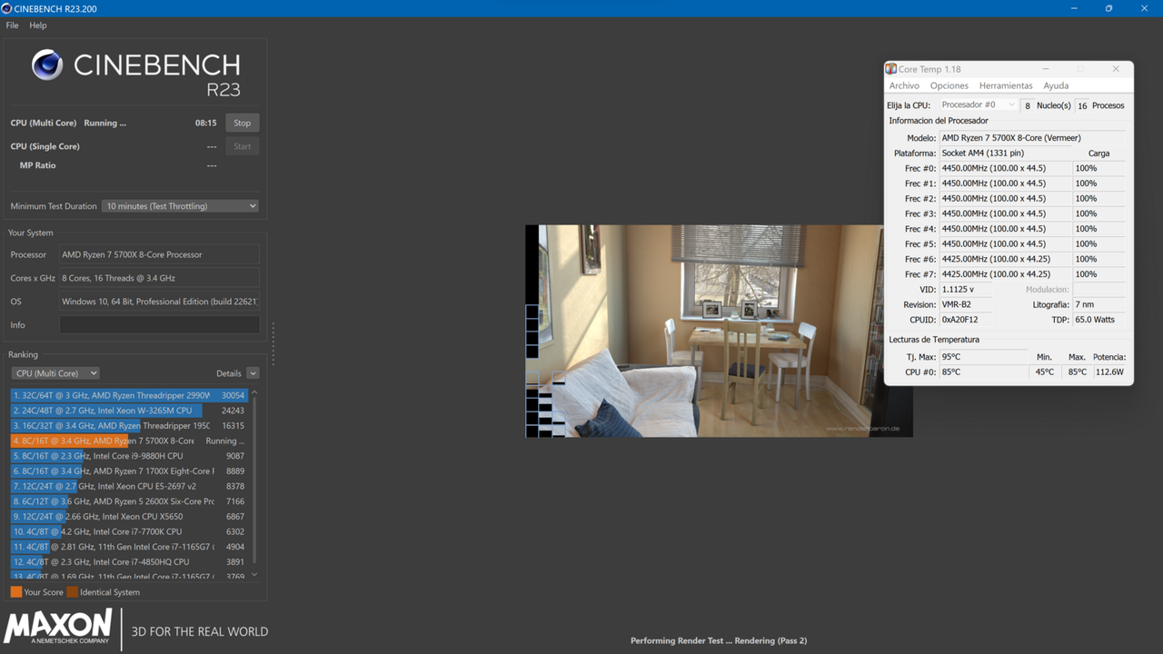
Task: Click the ranking list scroll-down arrow
Action: click(254, 575)
